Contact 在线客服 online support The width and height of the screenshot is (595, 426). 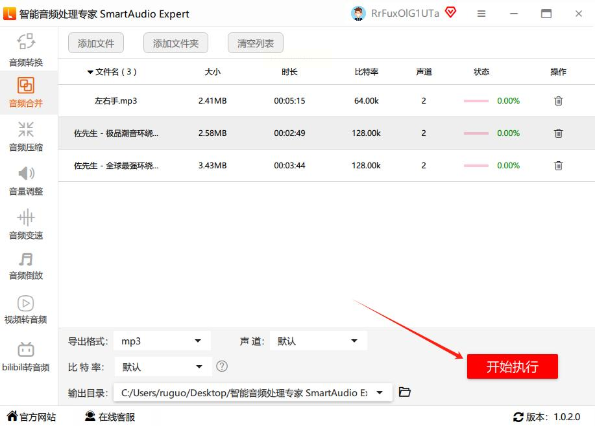click(x=110, y=416)
